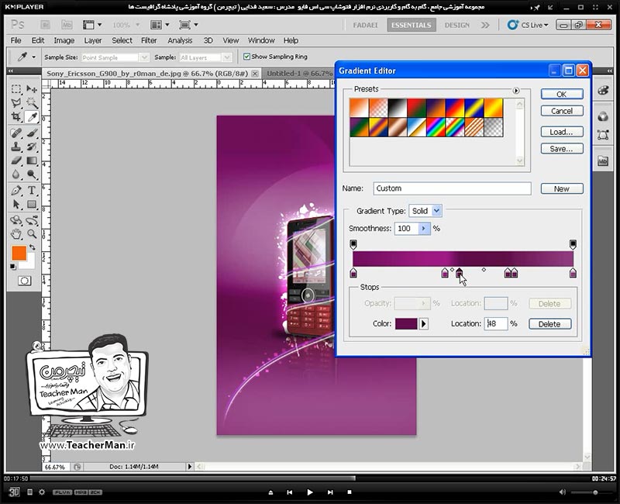620x504 pixels.
Task: Swap foreground and background colors
Action: coord(33,247)
